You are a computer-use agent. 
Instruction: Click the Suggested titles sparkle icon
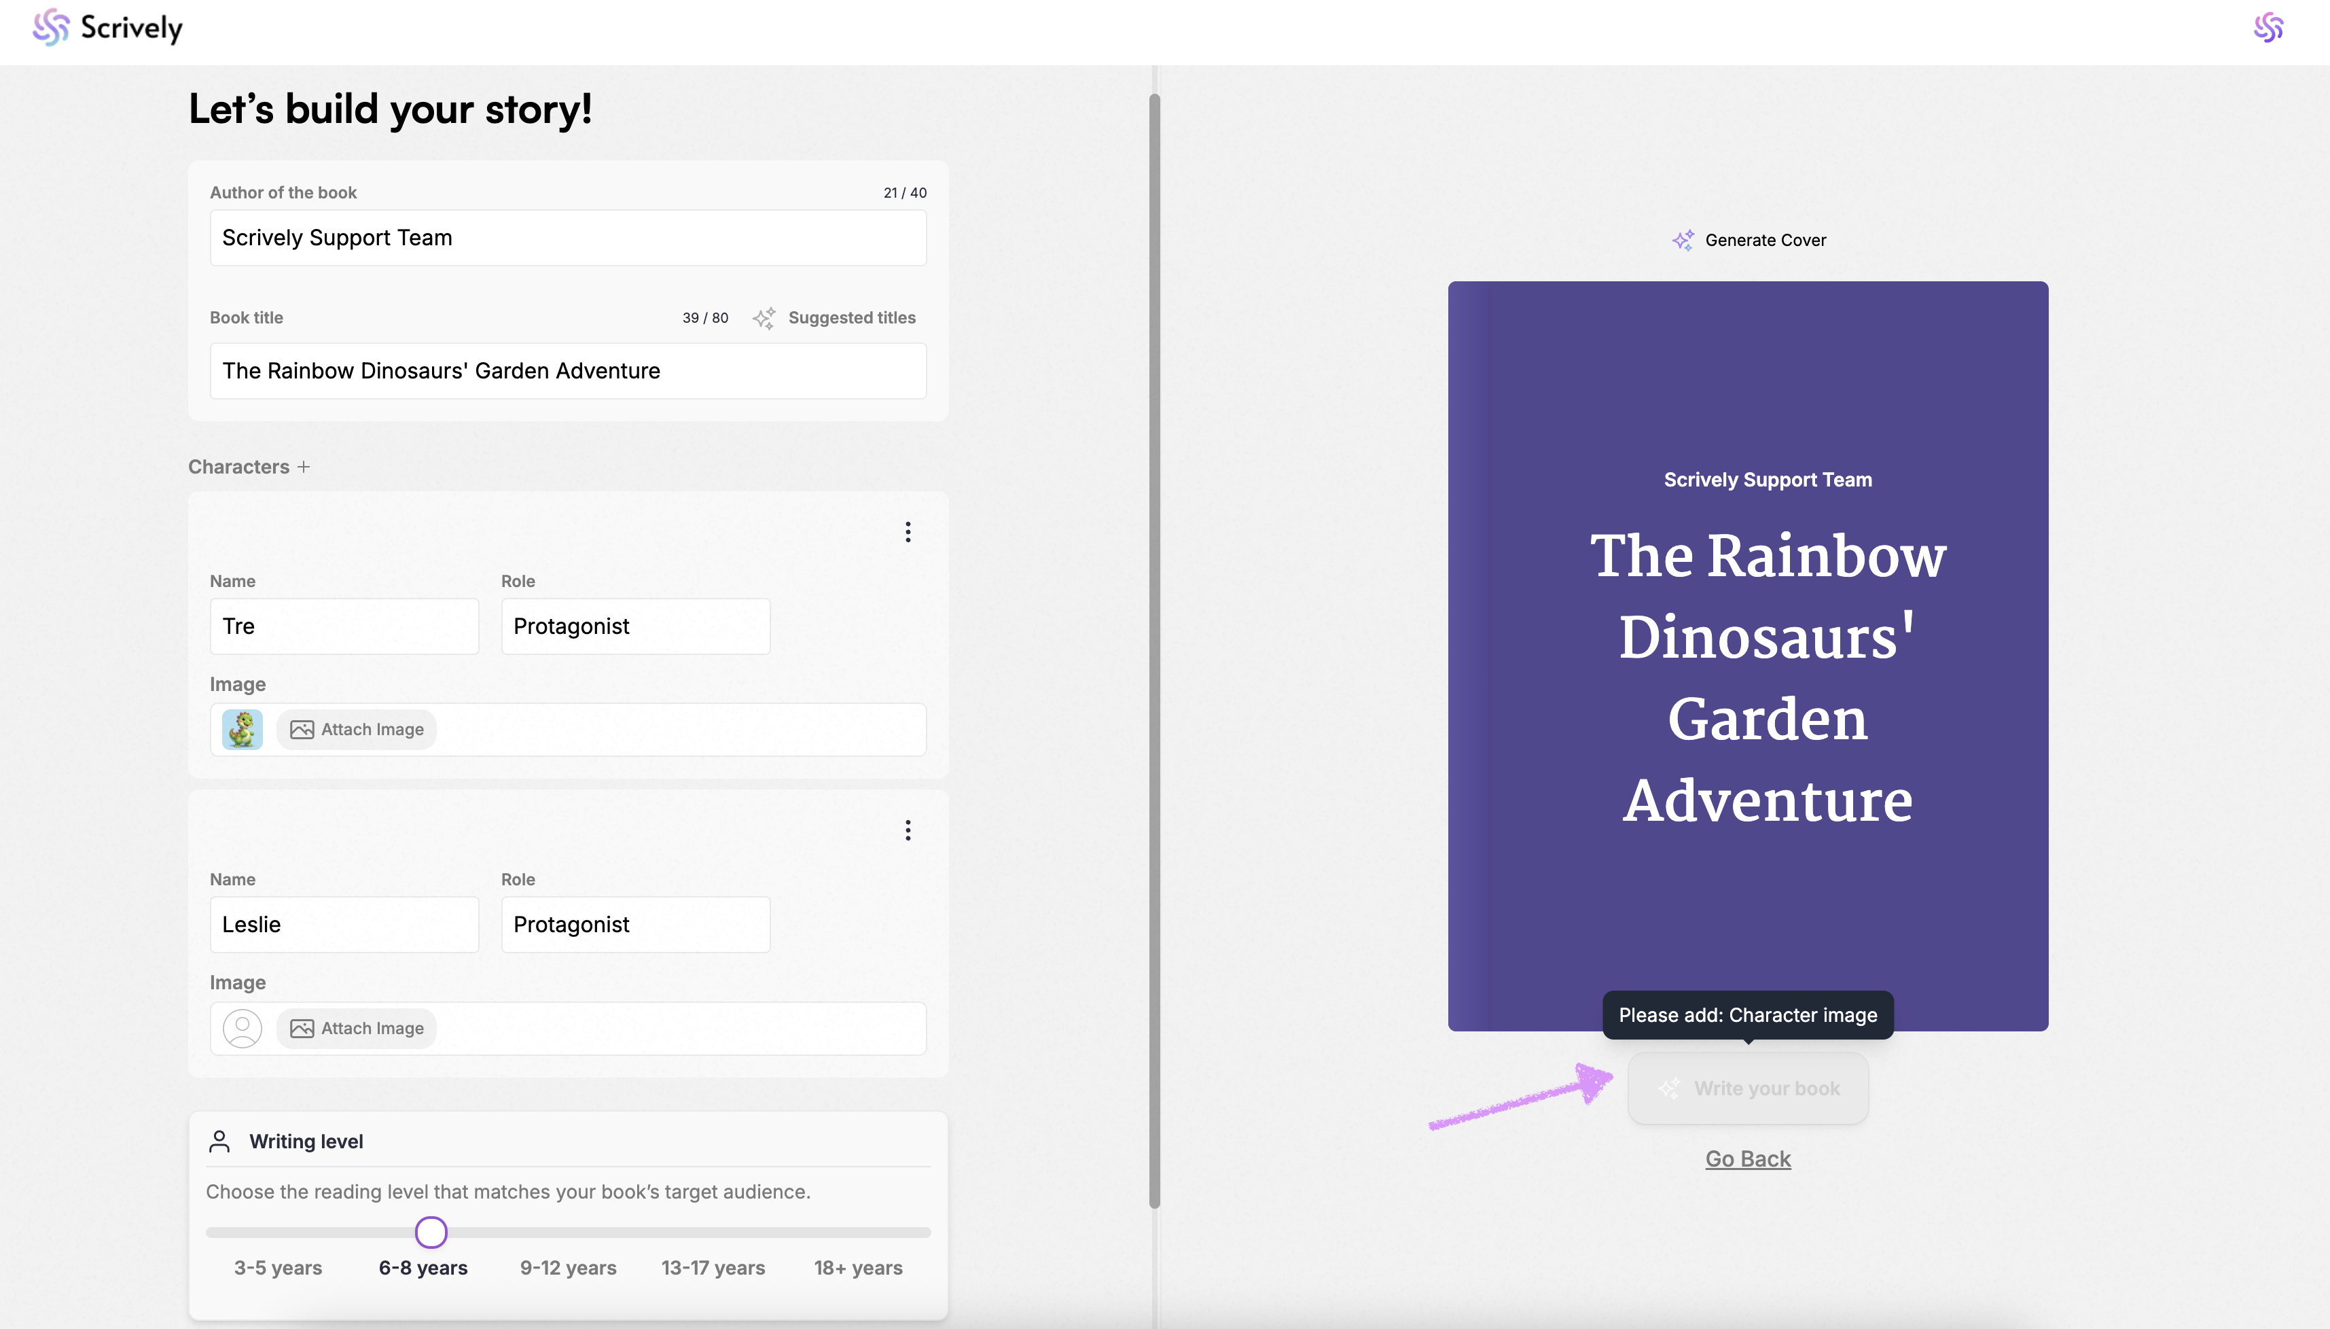pos(764,318)
